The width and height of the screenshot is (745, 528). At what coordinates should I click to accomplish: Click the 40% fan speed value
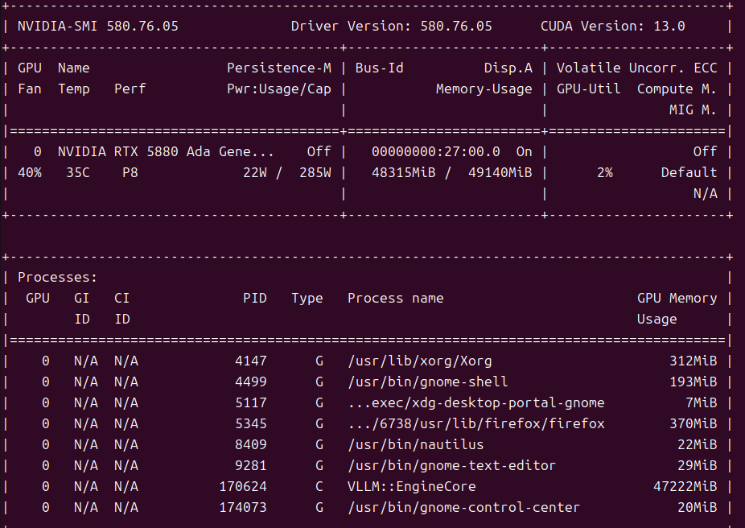[x=30, y=172]
